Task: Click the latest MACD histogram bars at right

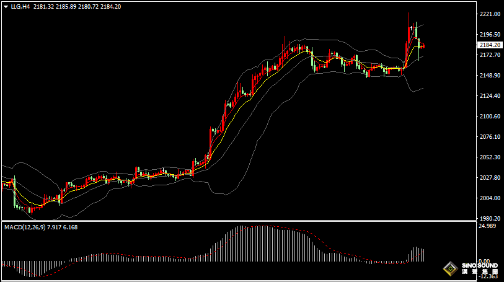Action: [417, 255]
